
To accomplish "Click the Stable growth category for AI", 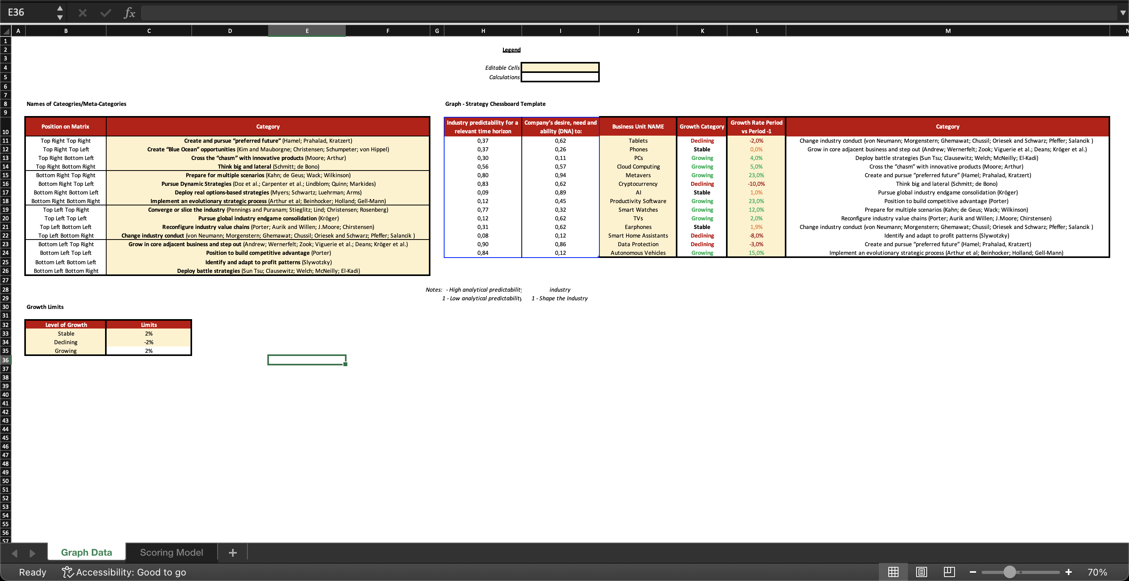I will (702, 192).
